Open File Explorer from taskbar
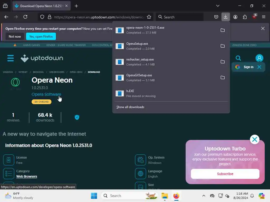Viewport: 270px width, 202px height. click(x=165, y=196)
